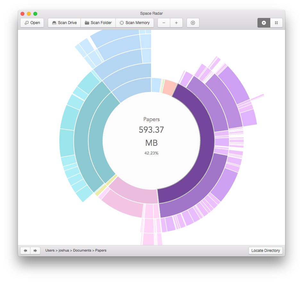Click the zoom in plus icon
The width and height of the screenshot is (303, 282).
pyautogui.click(x=176, y=23)
